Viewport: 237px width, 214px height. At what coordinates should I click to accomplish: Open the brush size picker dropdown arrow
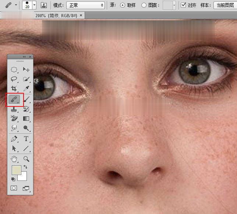(x=34, y=5)
